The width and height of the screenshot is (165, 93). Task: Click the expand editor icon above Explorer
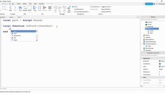(x=138, y=17)
